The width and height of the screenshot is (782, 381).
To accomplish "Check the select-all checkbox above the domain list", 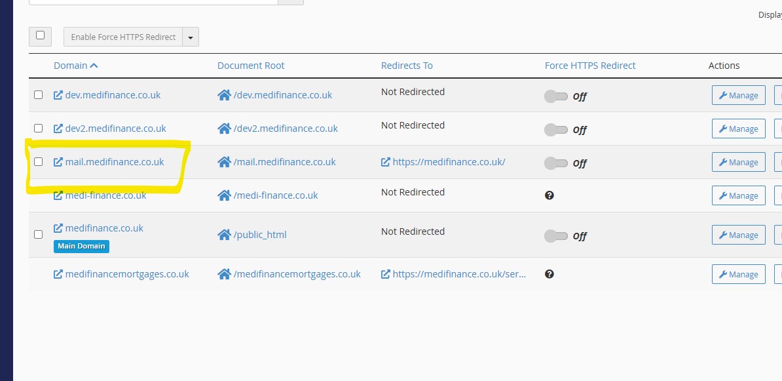I will click(40, 36).
